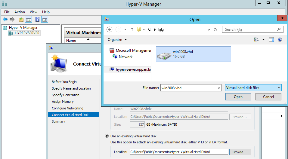Viewport: 288px width, 159px height.
Task: Expand the address bar previous locations dropdown
Action: [209, 29]
